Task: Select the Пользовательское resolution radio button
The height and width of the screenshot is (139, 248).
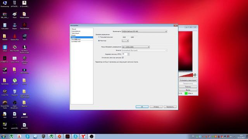Action: click(x=99, y=37)
